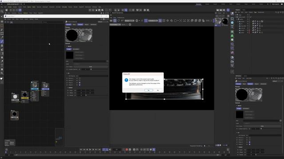Collapse the UV section in node editor
Image resolution: width=284 pixels, height=159 pixels.
pyautogui.click(x=67, y=73)
